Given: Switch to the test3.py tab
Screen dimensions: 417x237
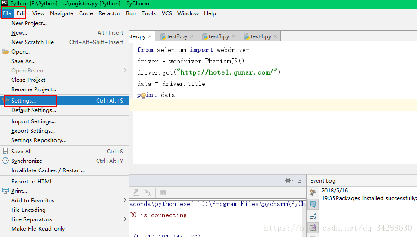Looking at the screenshot, I should click(218, 36).
